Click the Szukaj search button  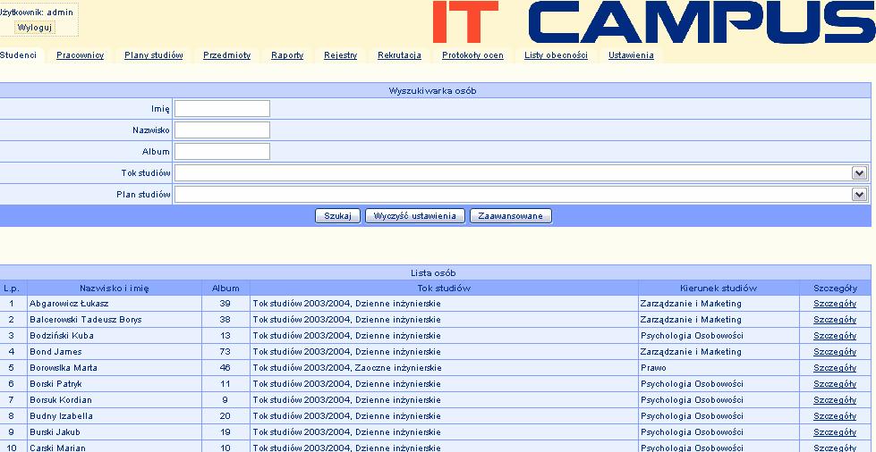pos(337,216)
